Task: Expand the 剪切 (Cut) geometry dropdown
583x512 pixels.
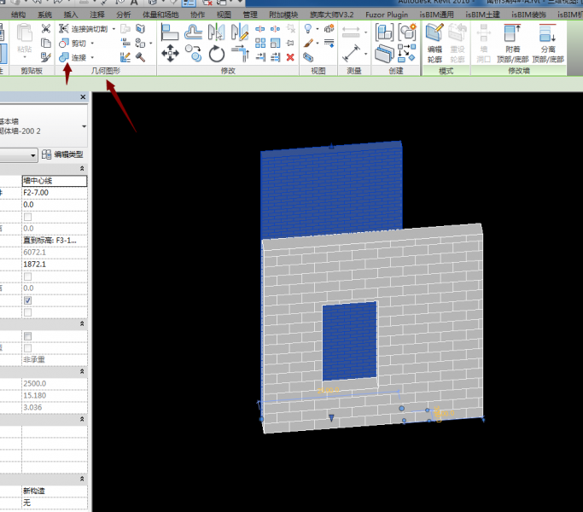Action: point(93,43)
